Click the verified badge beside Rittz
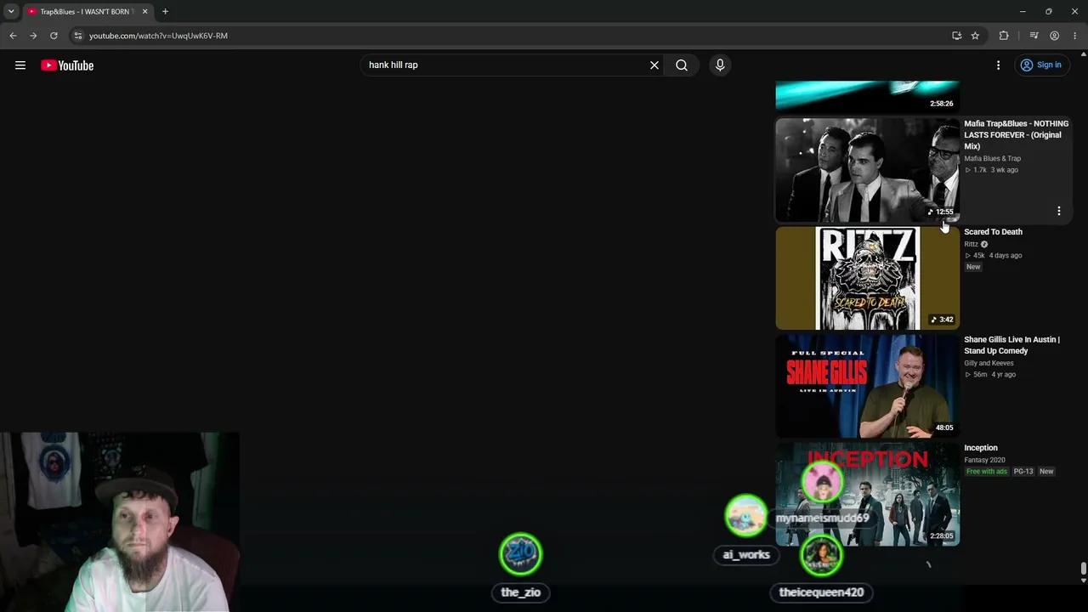The width and height of the screenshot is (1088, 612). 984,245
